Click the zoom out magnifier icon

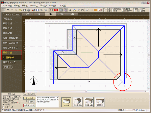[x=46, y=10]
